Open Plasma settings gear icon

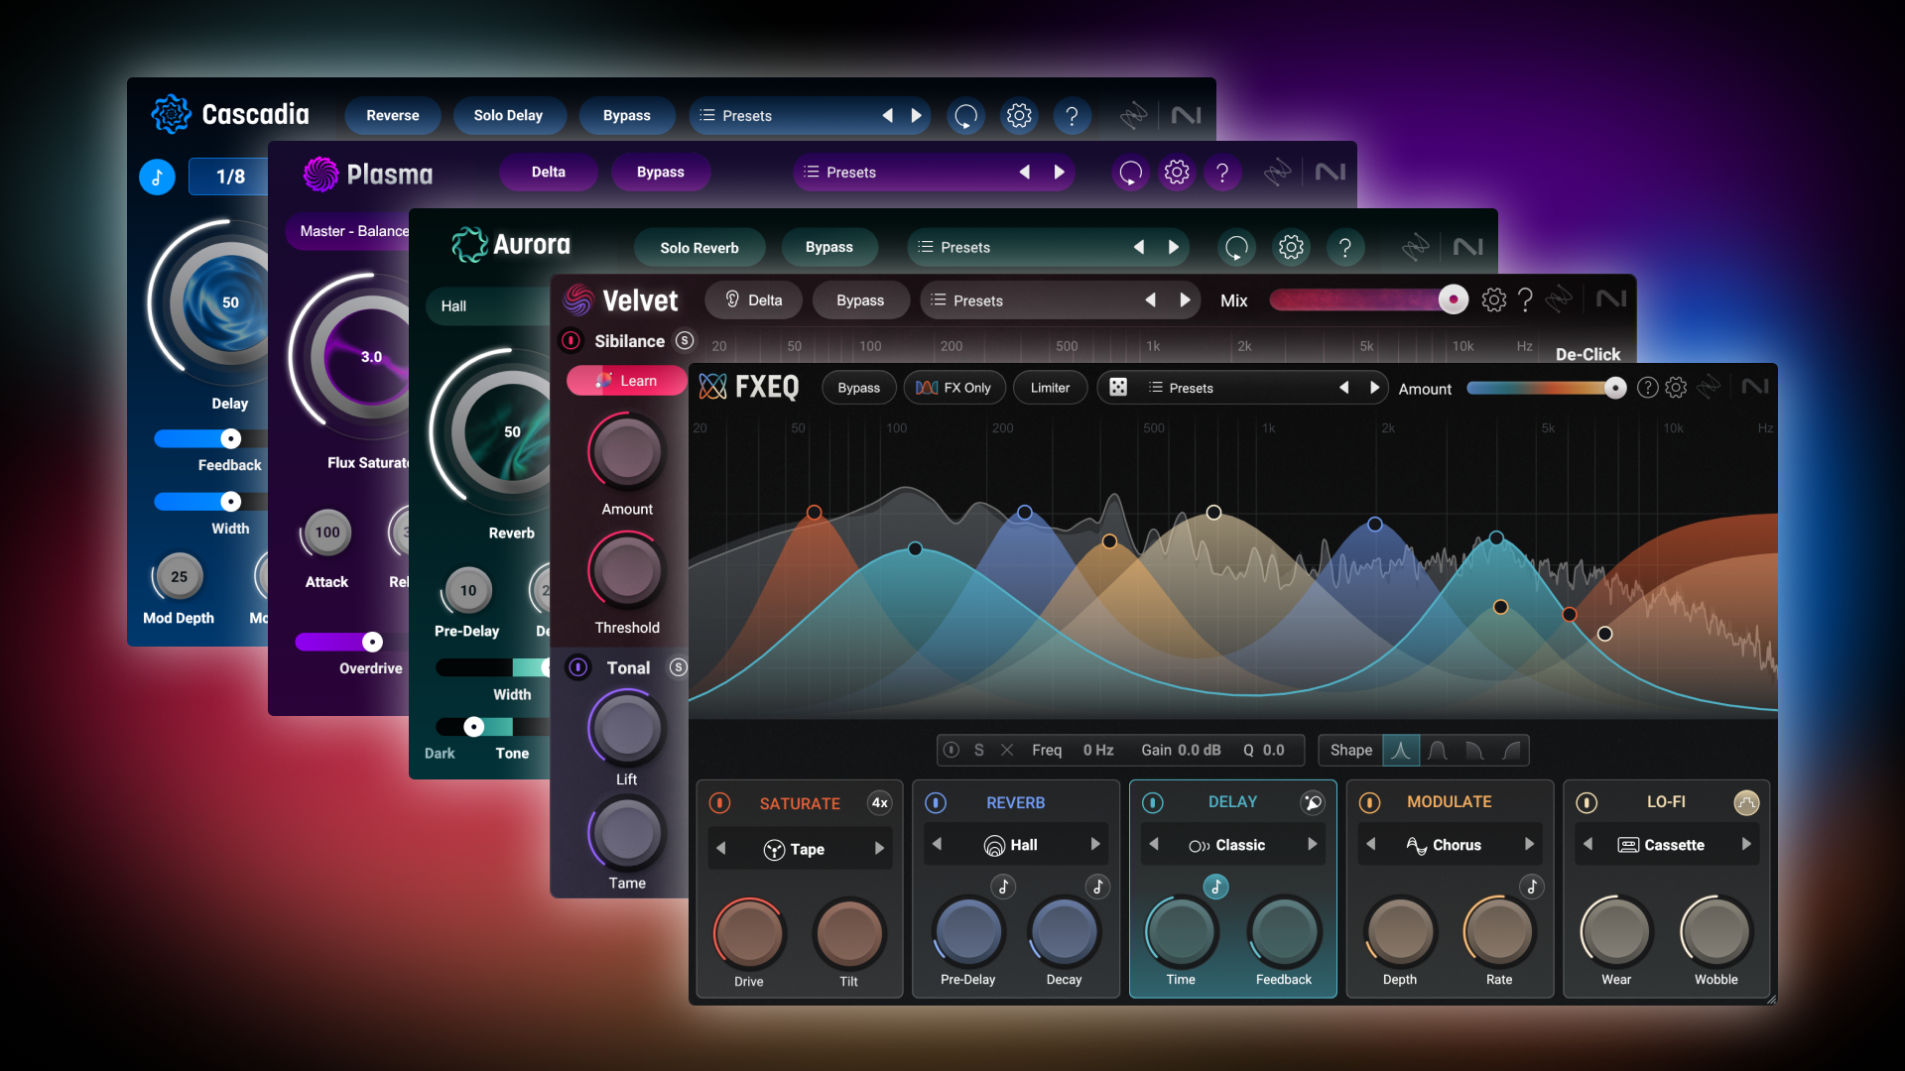point(1177,173)
